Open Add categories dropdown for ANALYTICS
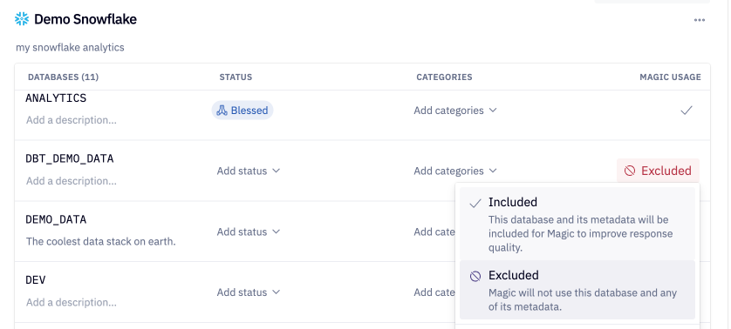731x329 pixels. coord(455,111)
